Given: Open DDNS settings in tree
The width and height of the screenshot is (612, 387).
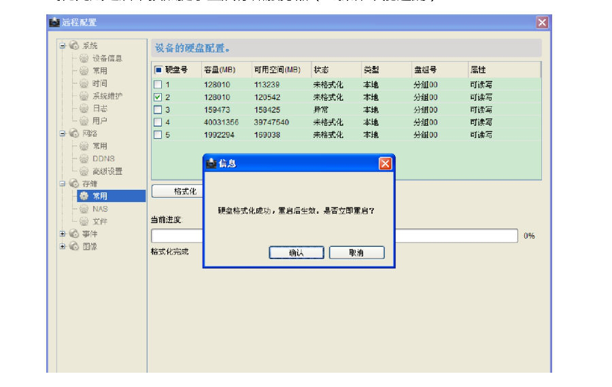Looking at the screenshot, I should 103,158.
